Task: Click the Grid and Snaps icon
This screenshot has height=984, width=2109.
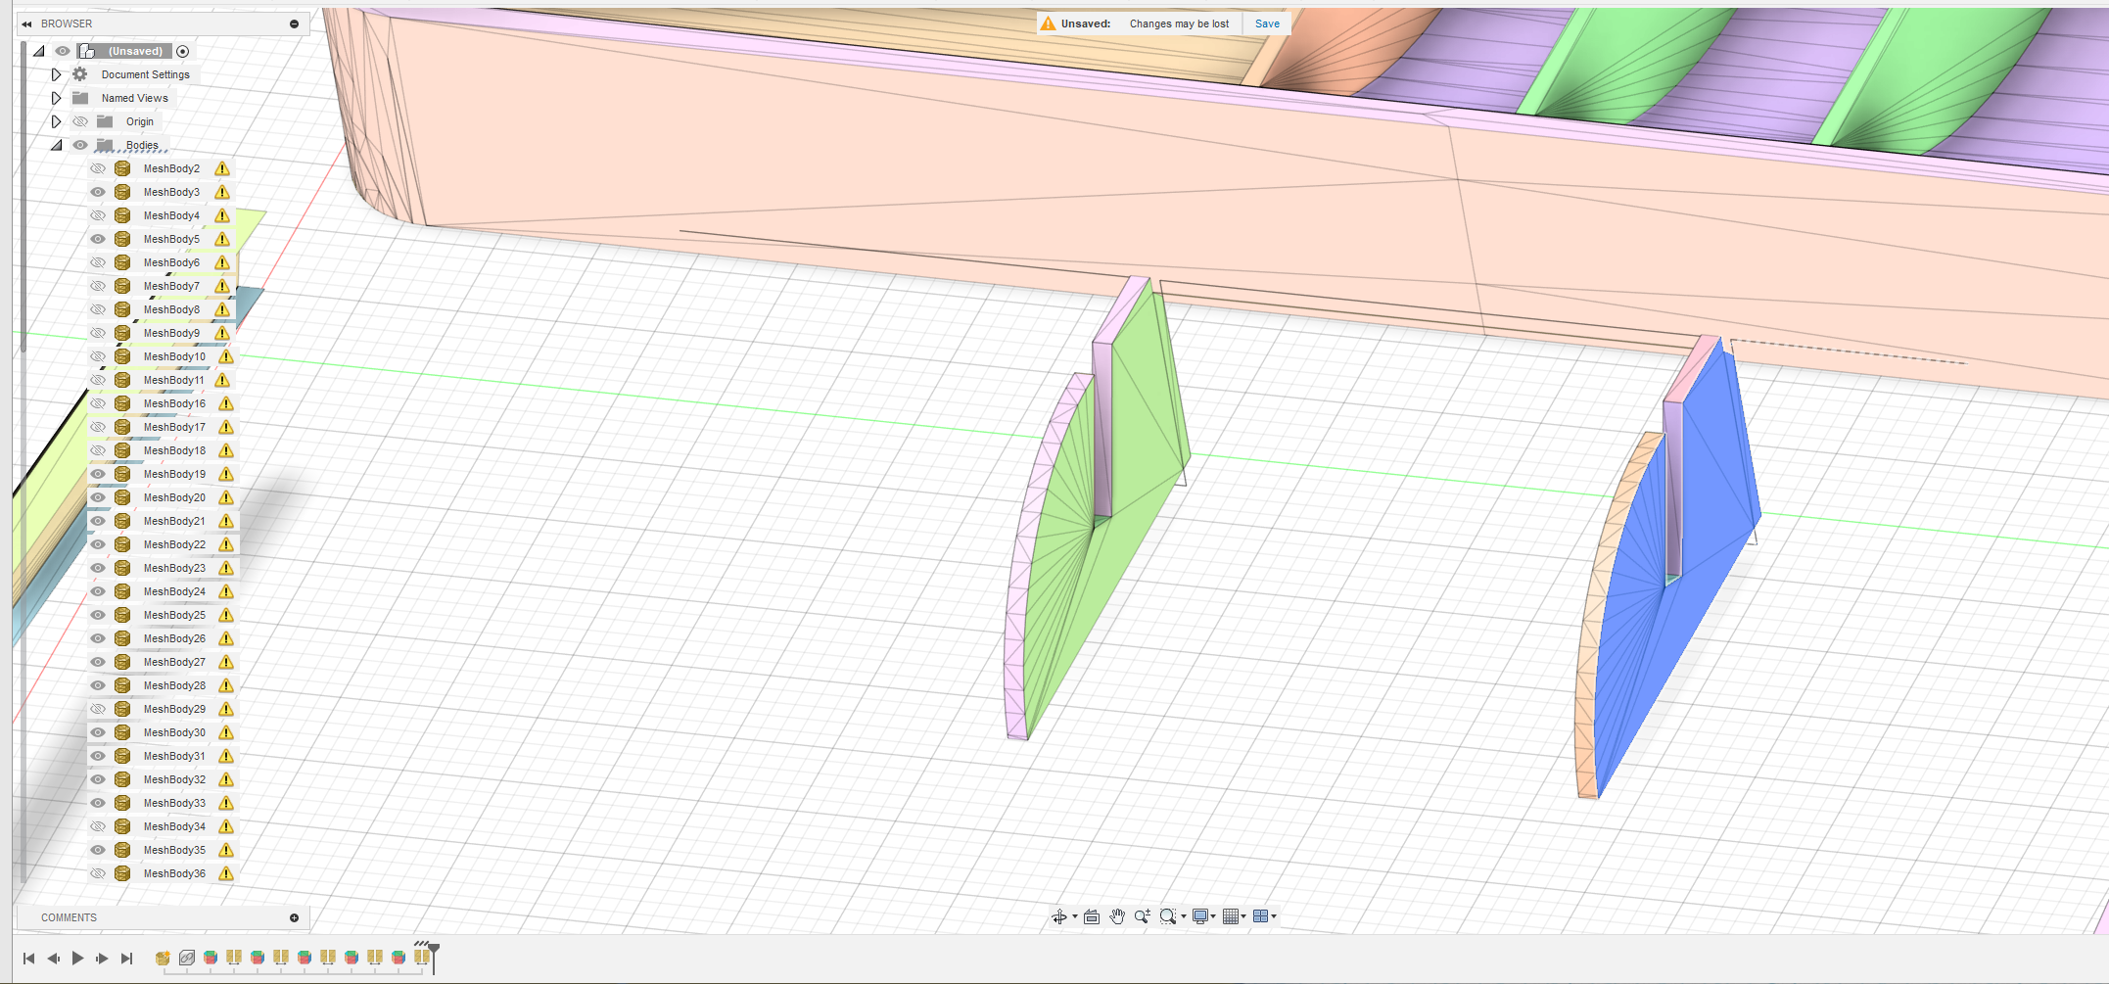Action: [x=1231, y=917]
